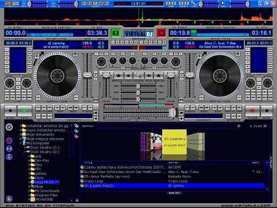Click left deck skip back button
Screen dimensions: 277x208
coord(57,108)
